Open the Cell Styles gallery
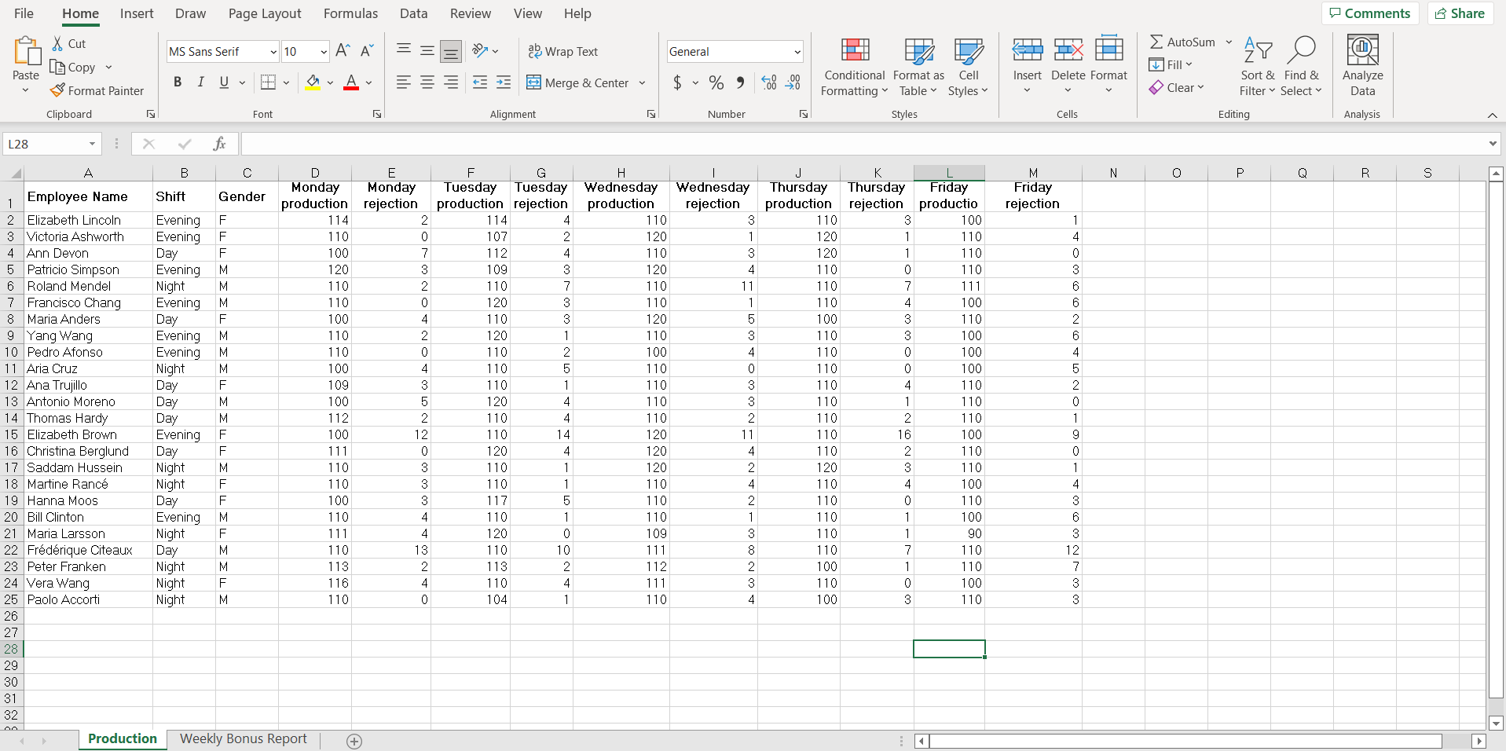 (969, 67)
